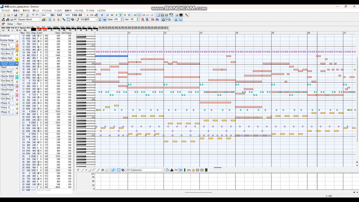This screenshot has width=359, height=202.
Task: Toggle mute speaker for (Piano 1) Ch.01 track
Action: 17,46
